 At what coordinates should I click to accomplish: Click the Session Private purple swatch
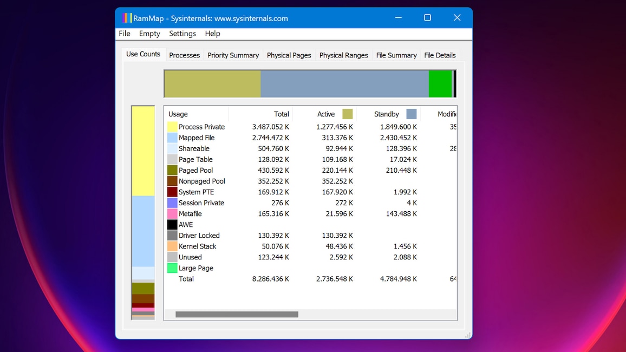click(172, 203)
